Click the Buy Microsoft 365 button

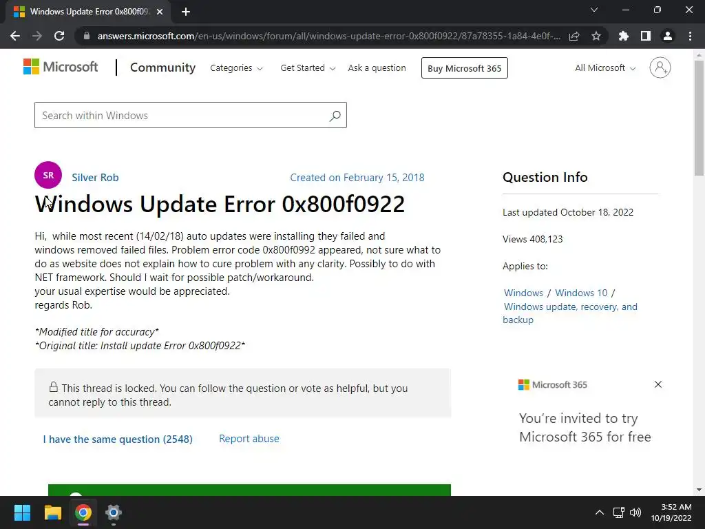tap(465, 68)
